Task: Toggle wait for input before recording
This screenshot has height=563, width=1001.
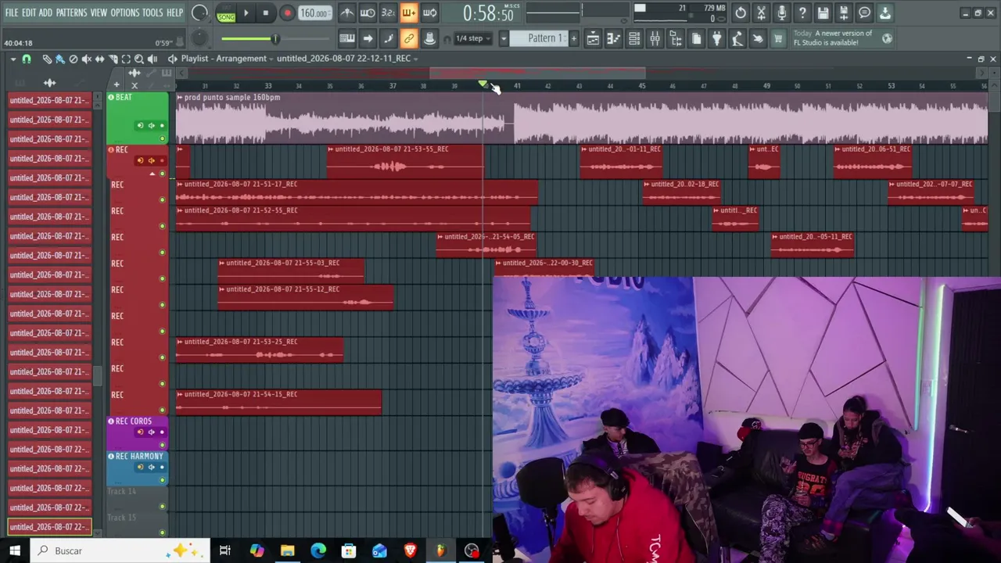Action: point(368,13)
